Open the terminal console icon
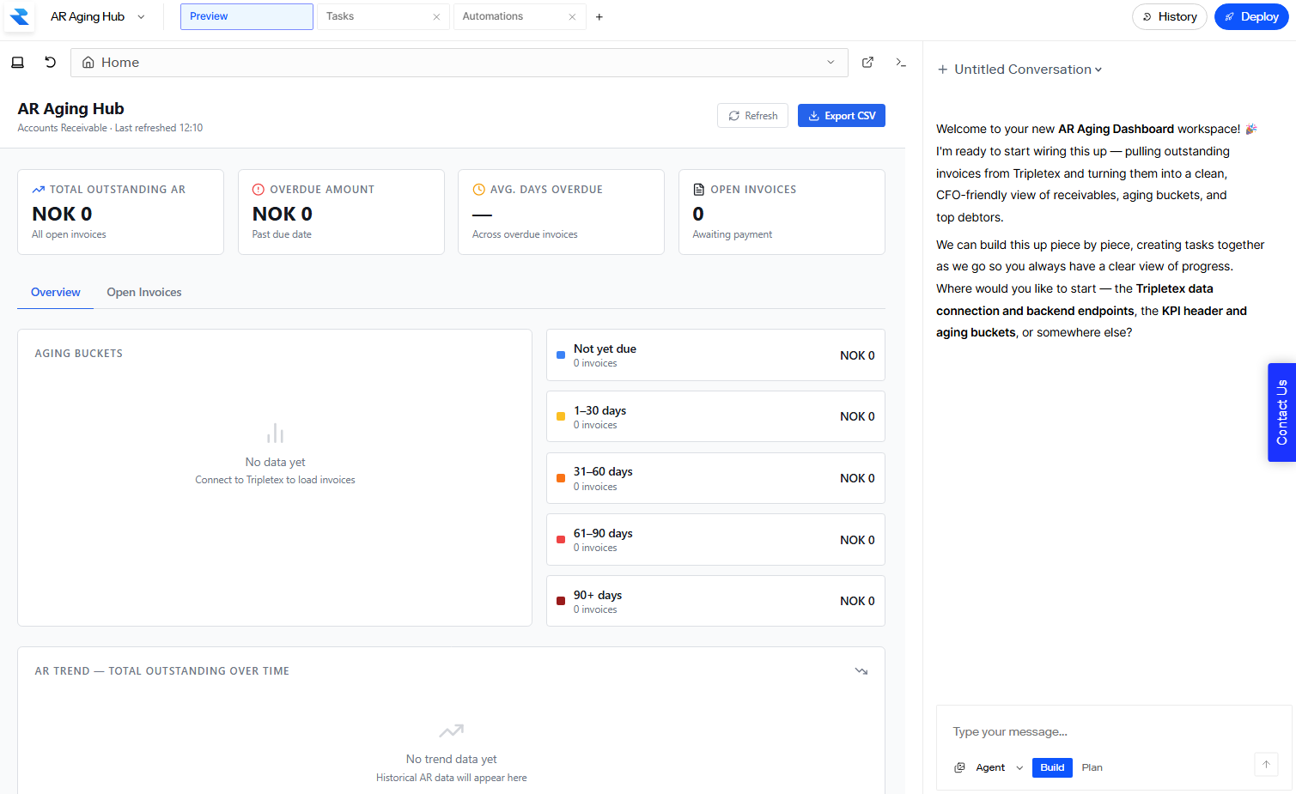The width and height of the screenshot is (1296, 794). (901, 63)
